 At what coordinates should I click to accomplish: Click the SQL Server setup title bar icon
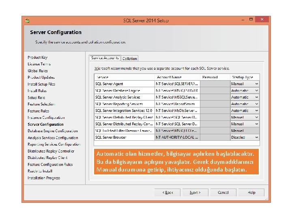(x=28, y=21)
